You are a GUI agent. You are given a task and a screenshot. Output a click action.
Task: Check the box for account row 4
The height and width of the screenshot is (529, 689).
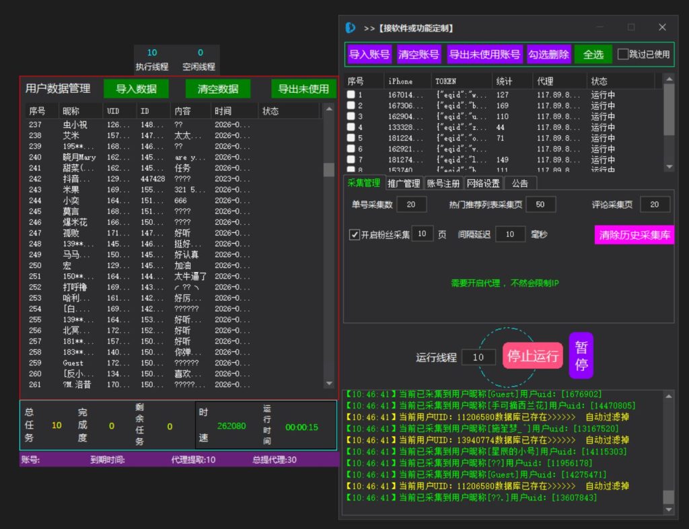(351, 127)
